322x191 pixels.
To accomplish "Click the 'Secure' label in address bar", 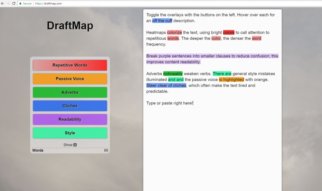I will 27,4.
